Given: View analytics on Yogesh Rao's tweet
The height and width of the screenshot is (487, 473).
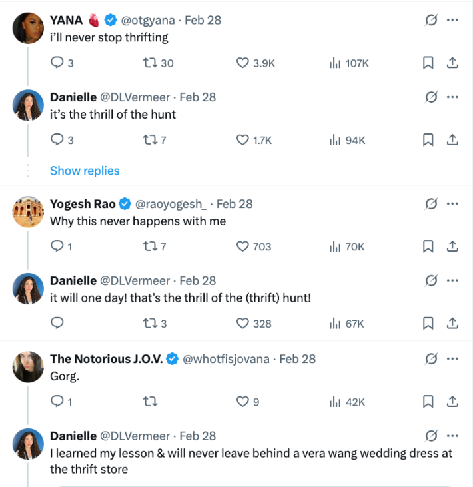Looking at the screenshot, I should (x=335, y=246).
